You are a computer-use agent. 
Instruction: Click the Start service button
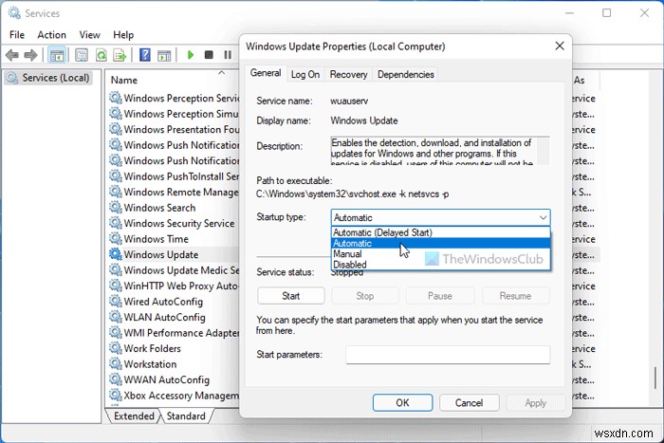pyautogui.click(x=291, y=296)
